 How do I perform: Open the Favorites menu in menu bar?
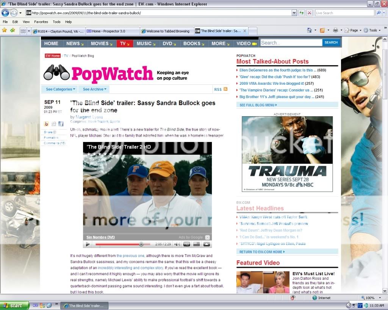pos(41,22)
